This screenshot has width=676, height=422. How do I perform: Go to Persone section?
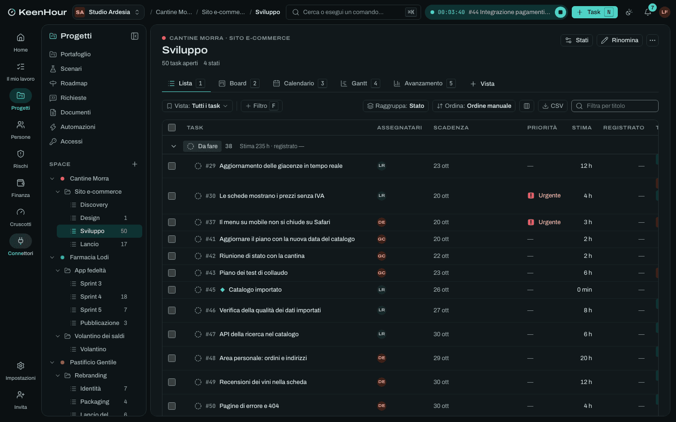21,129
